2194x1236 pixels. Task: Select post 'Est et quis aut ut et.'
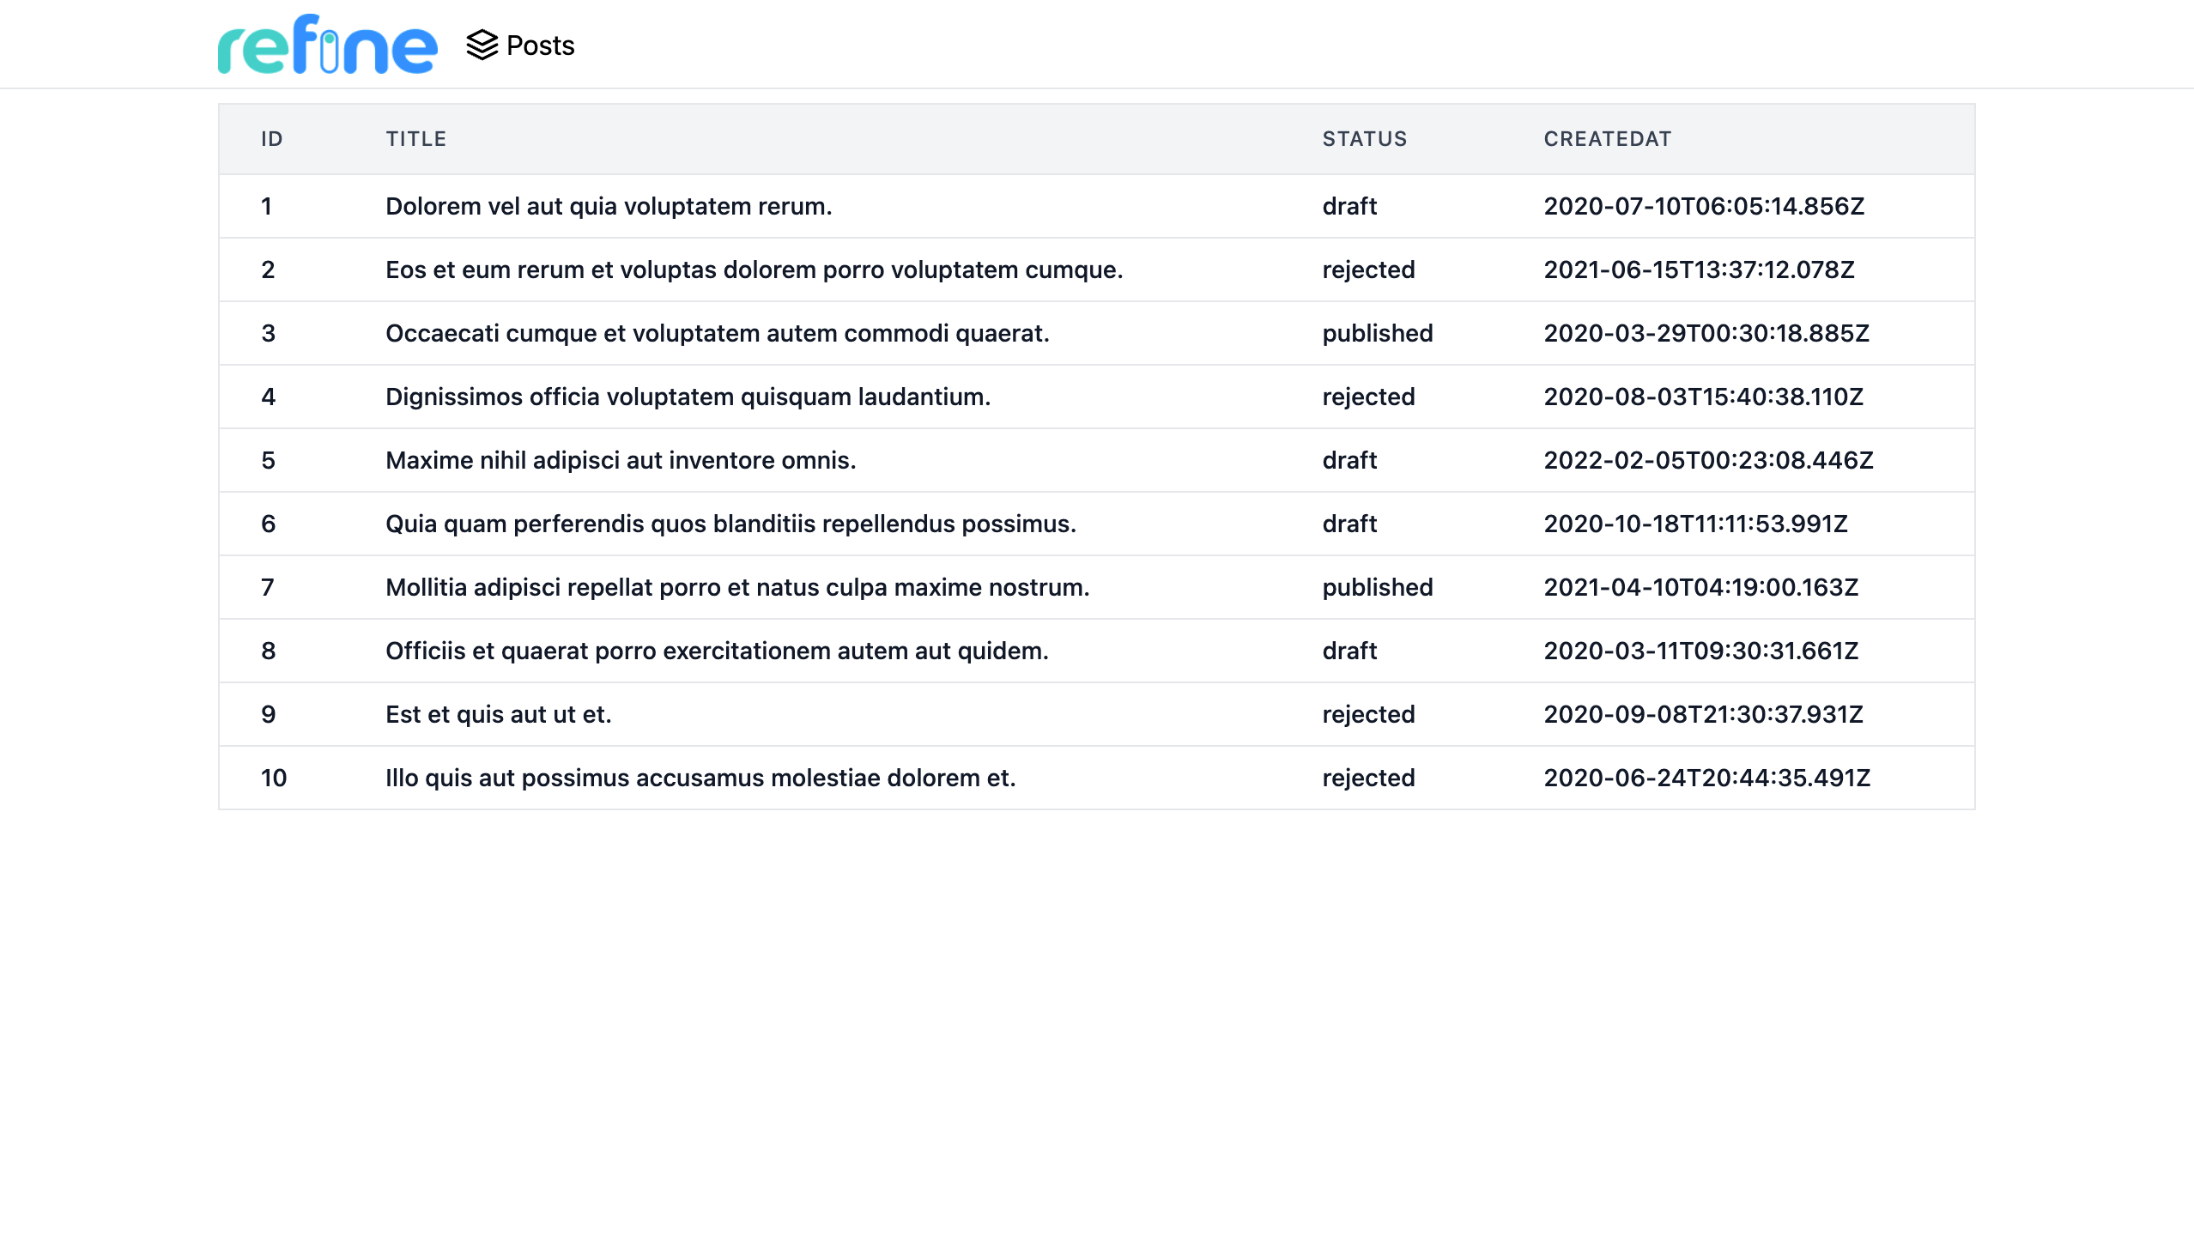(499, 714)
